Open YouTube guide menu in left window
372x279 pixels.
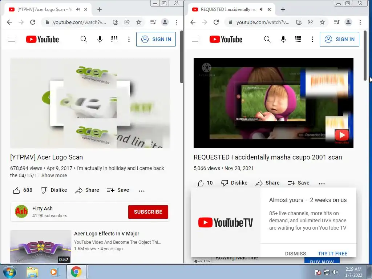12,39
